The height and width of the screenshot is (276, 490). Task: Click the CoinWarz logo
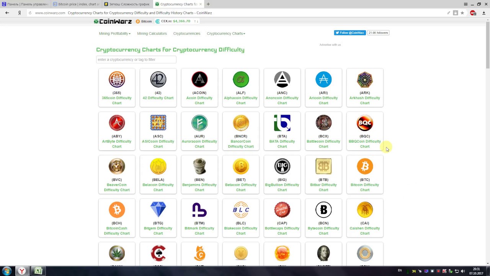point(113,21)
